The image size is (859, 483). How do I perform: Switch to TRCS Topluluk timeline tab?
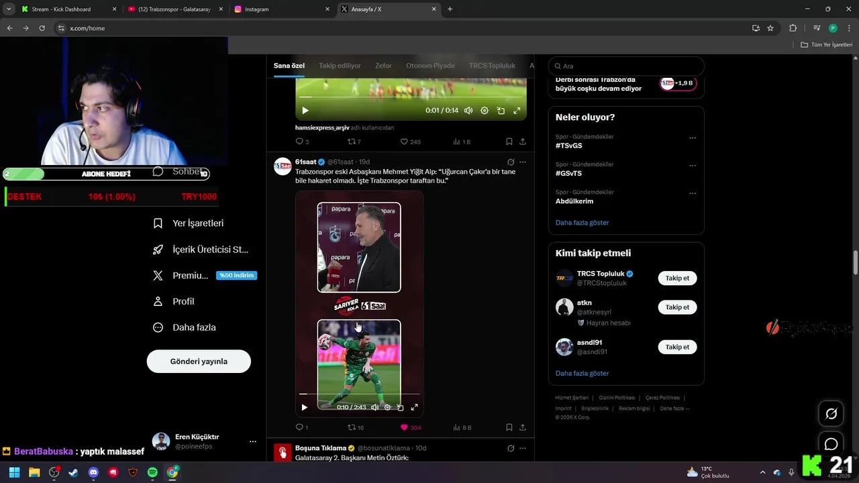tap(492, 66)
